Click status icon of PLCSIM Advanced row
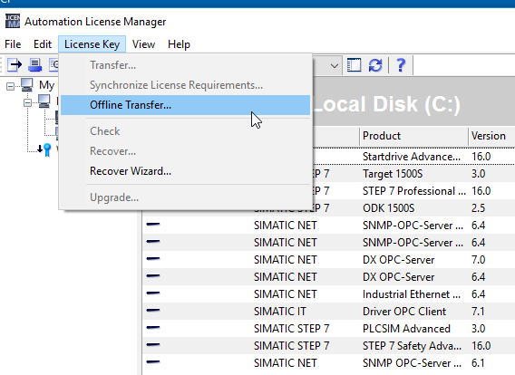This screenshot has height=375, width=515. 153,327
